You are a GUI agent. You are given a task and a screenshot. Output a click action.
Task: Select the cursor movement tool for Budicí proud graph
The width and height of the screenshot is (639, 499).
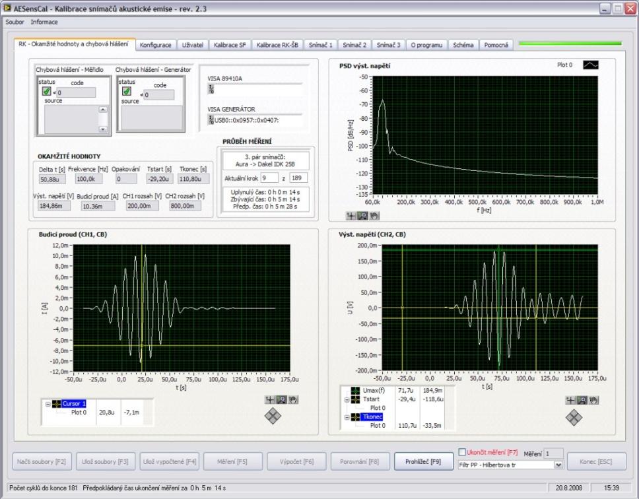[270, 399]
